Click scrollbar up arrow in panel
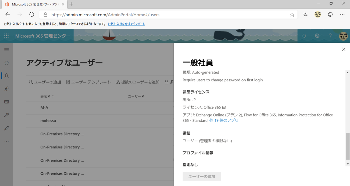The width and height of the screenshot is (350, 186). (347, 72)
